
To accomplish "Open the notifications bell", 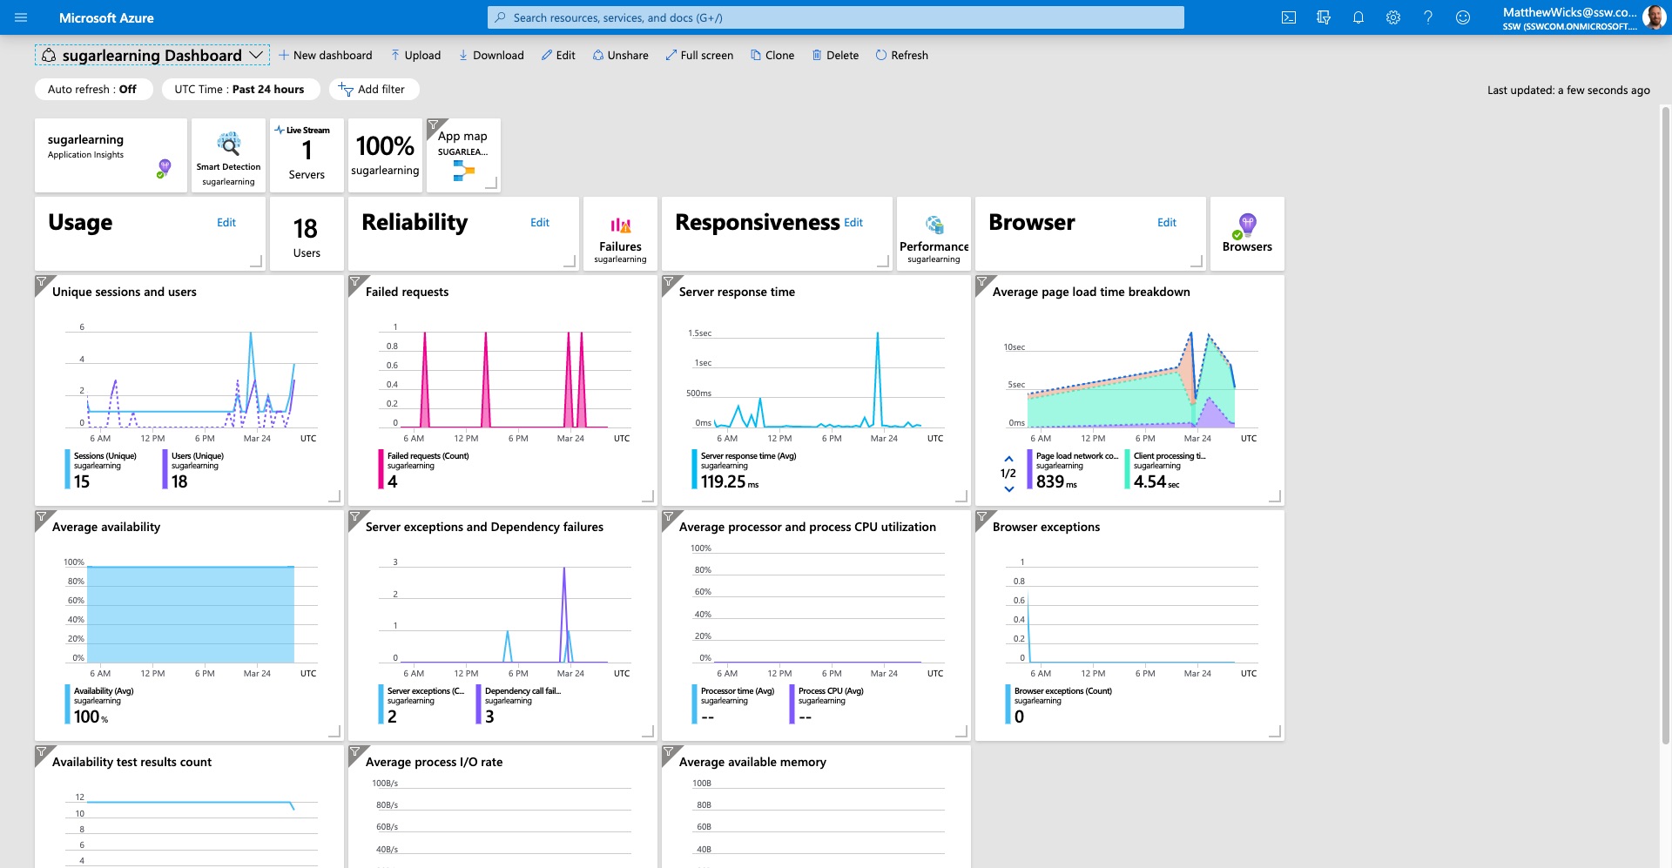I will point(1358,17).
